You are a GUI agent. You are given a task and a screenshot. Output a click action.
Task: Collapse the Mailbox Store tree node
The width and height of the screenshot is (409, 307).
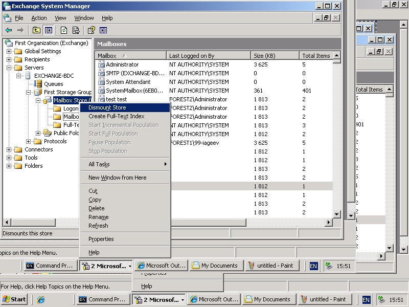pyautogui.click(x=38, y=100)
